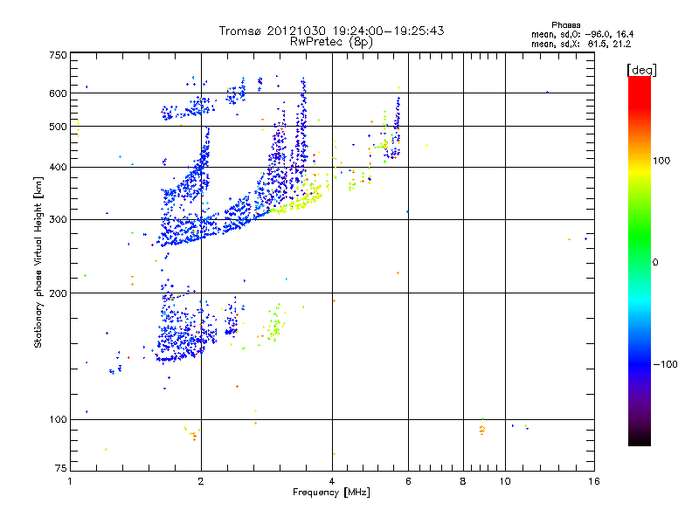Viewport: 699px width, 524px height.
Task: Click the plot title 'Tromsø 20121030 19:24:00-19:25:43'
Action: [x=331, y=31]
